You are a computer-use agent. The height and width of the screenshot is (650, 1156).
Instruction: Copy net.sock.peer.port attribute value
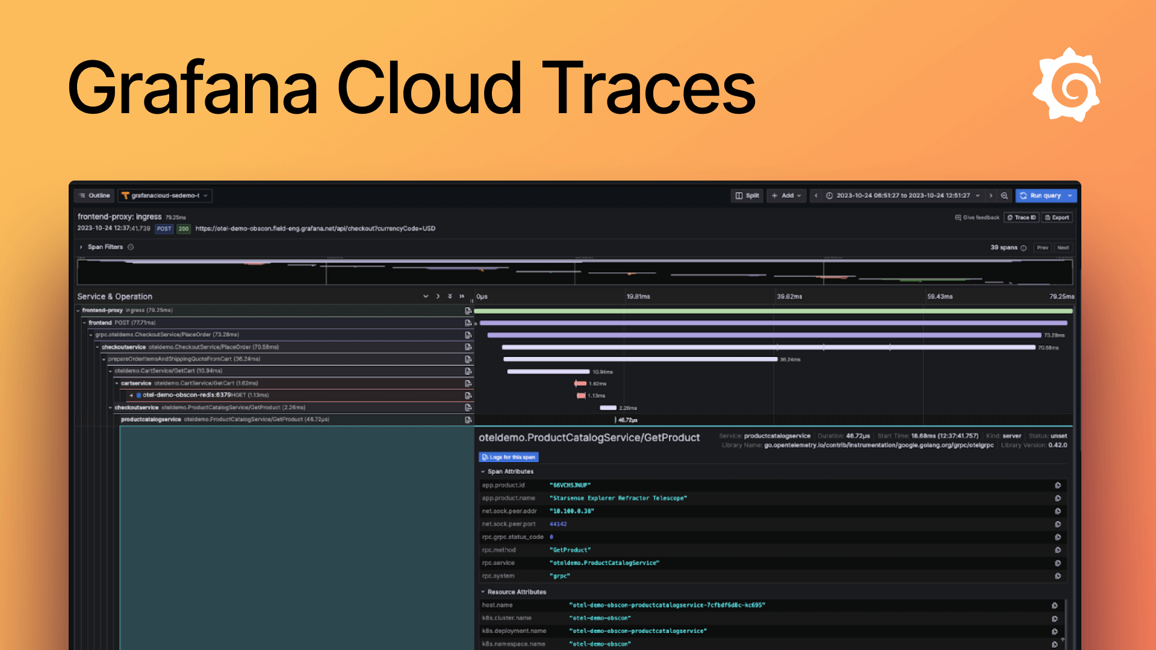pos(1058,524)
